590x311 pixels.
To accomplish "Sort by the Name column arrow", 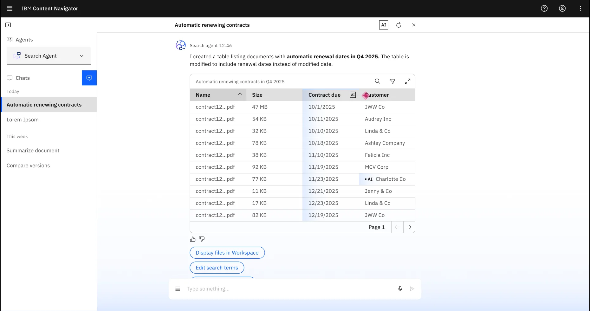I will coord(240,95).
